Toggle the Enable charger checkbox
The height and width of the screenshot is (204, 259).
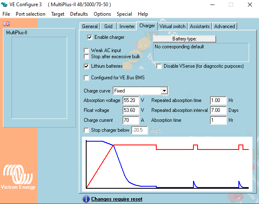pyautogui.click(x=89, y=38)
